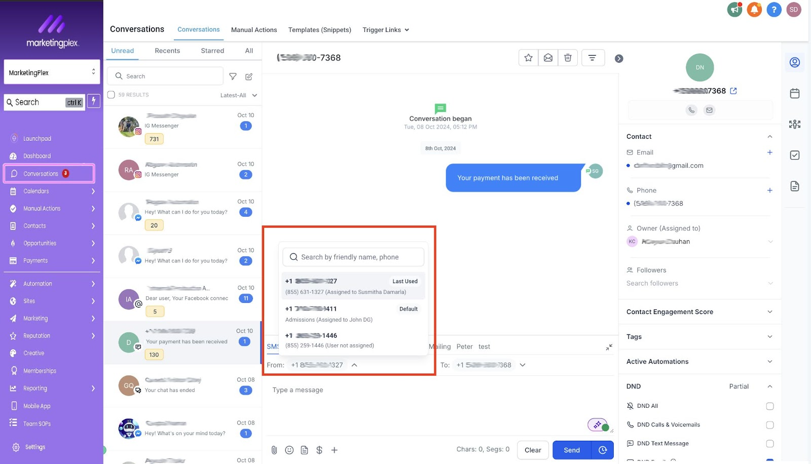Open the notes document icon in right rail
Image resolution: width=811 pixels, height=464 pixels.
pyautogui.click(x=795, y=186)
